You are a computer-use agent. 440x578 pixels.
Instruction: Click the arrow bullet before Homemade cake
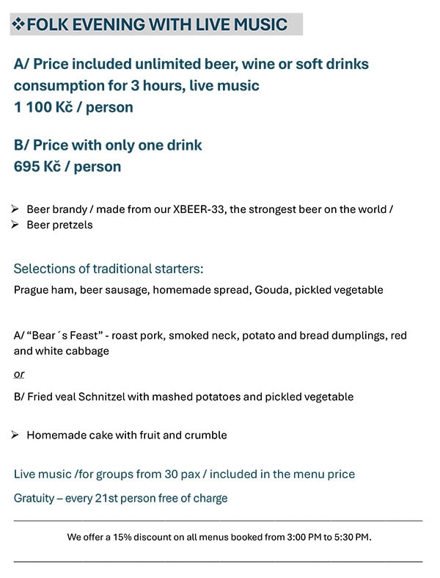15,435
